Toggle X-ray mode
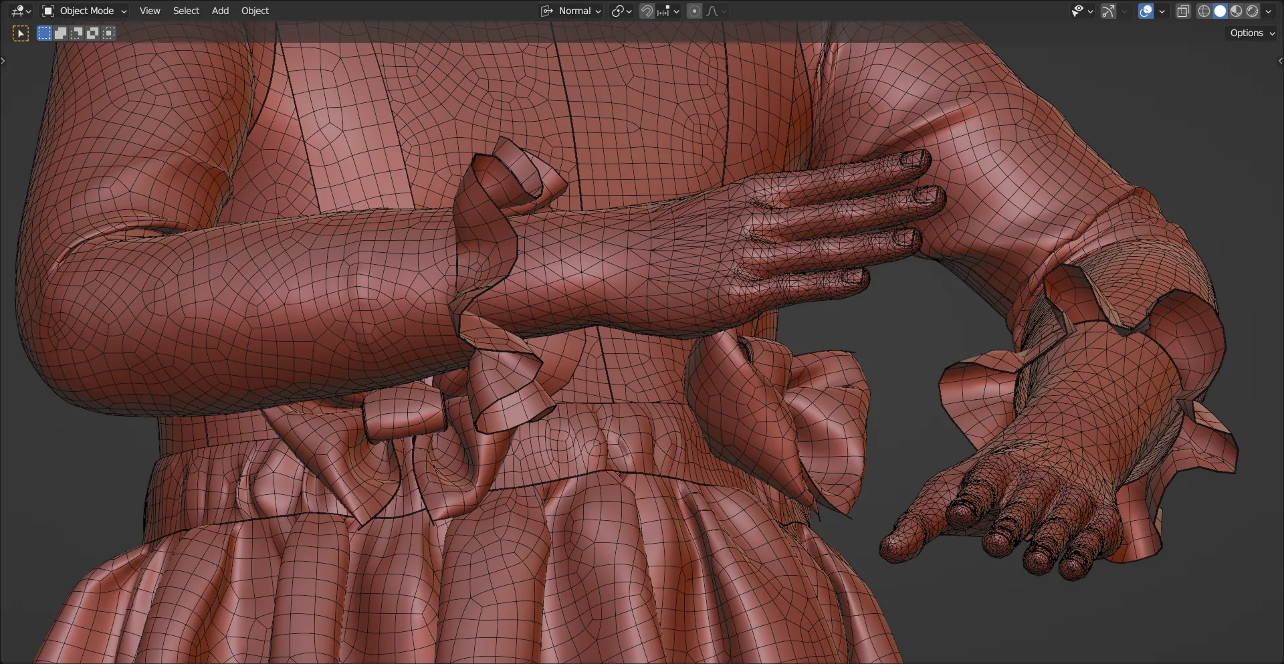Viewport: 1284px width, 664px height. [x=1183, y=11]
